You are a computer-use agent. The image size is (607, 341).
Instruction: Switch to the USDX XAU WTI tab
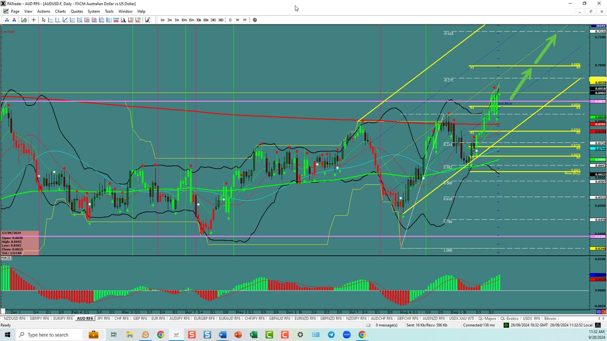coord(462,318)
